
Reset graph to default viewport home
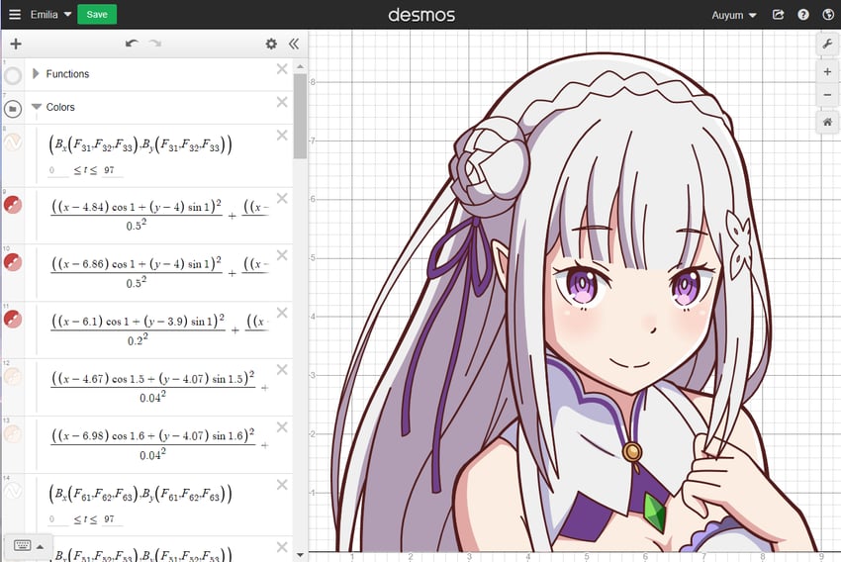tap(827, 123)
